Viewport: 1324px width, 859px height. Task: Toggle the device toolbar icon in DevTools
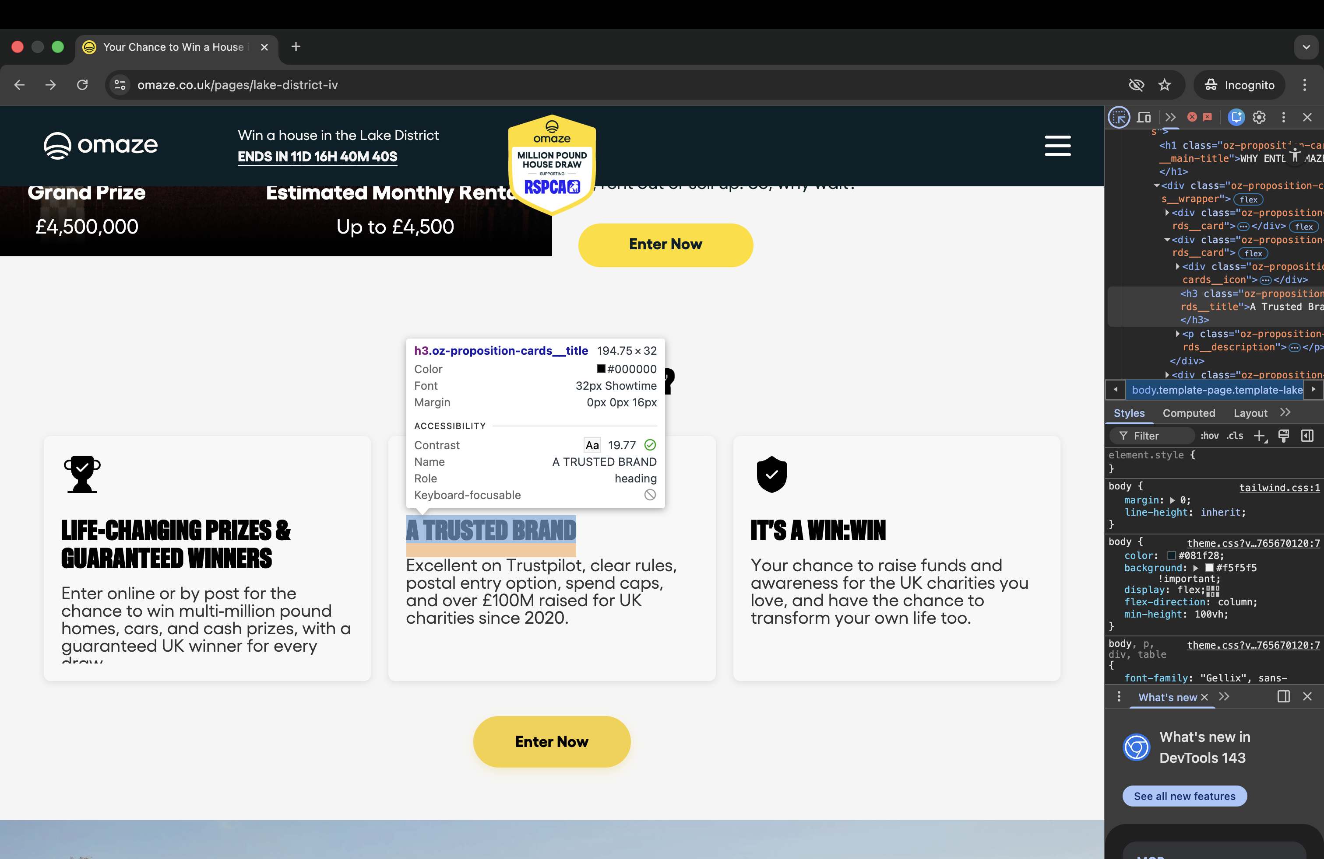[x=1144, y=117]
